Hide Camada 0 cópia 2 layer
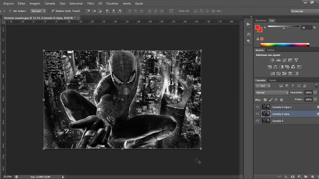 point(257,107)
